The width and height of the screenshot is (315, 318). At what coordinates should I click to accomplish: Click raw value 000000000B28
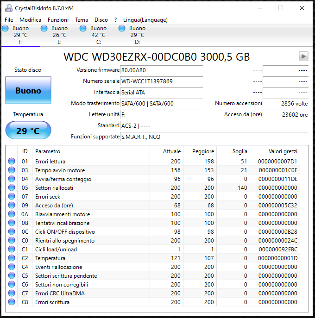pos(277,232)
